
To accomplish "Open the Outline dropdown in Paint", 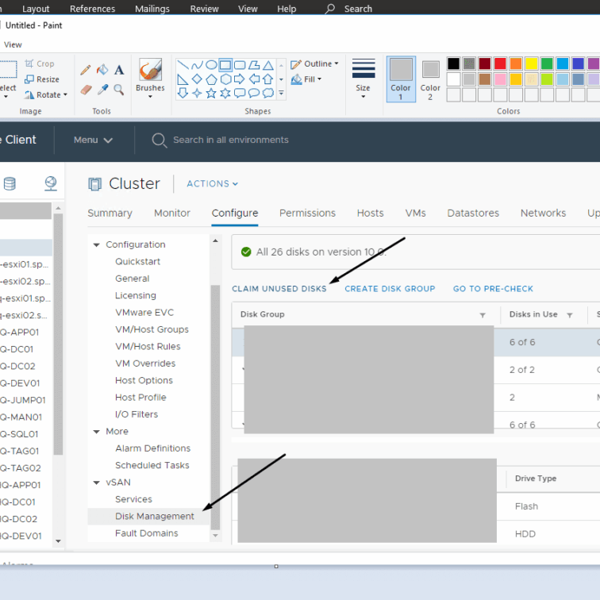I will tap(314, 64).
